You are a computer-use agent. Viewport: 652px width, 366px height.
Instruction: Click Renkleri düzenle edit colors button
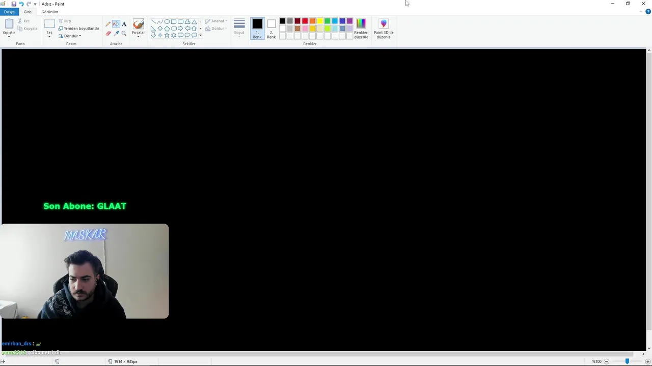(361, 28)
